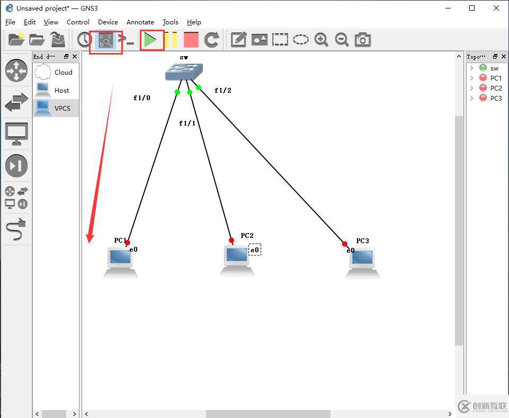Expand the PC1 node in Topology summary
509x418 pixels.
[x=472, y=78]
